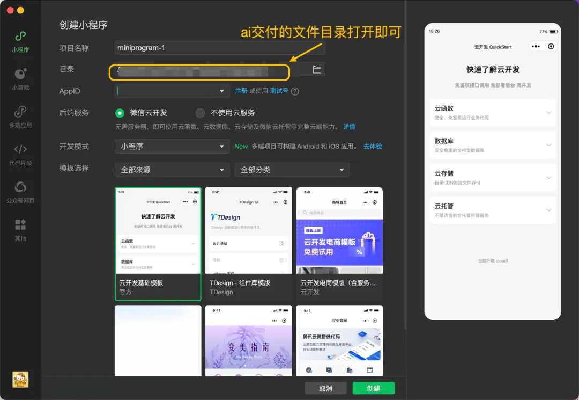Image resolution: width=579 pixels, height=400 pixels.
Task: Select the 腾讯云微搭低代码 template thumbnail
Action: pyautogui.click(x=339, y=341)
